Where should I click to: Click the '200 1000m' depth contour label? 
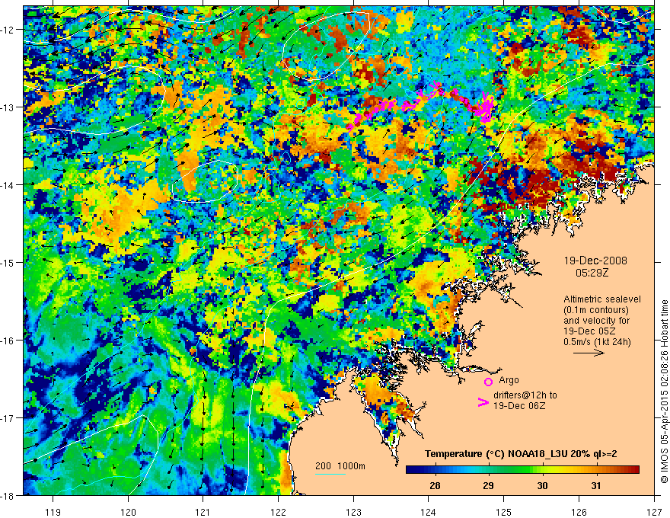point(340,466)
